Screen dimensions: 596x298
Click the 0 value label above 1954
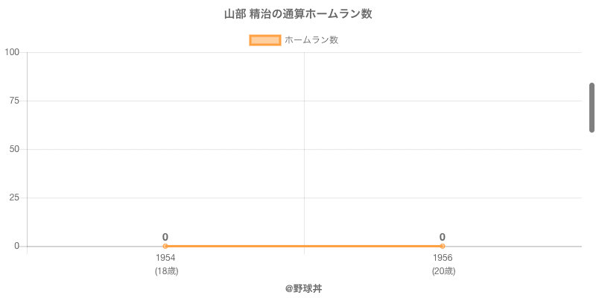(165, 237)
